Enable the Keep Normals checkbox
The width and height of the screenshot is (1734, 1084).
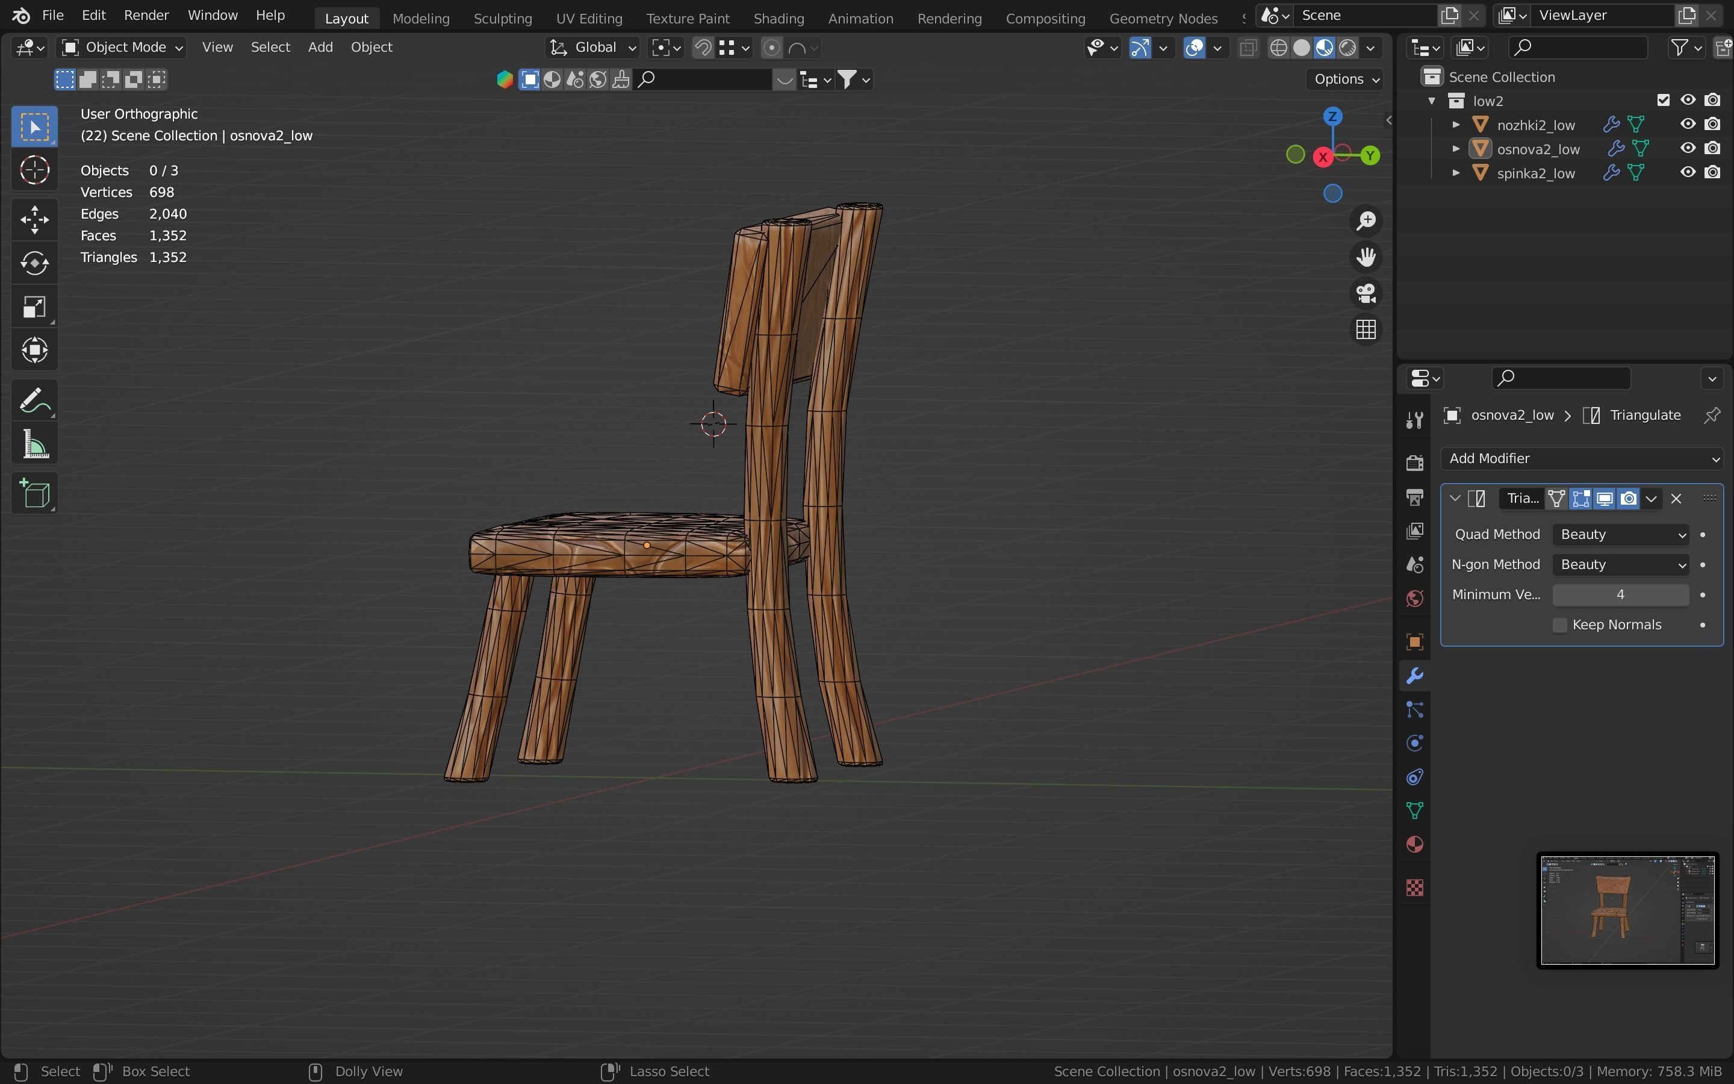1560,625
